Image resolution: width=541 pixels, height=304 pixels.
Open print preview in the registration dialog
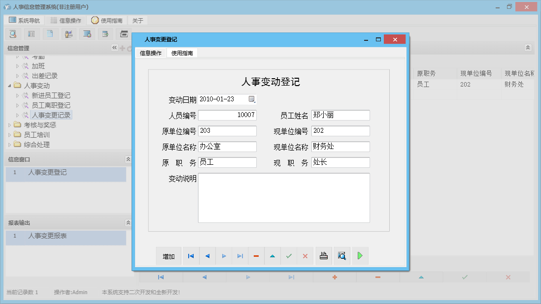coord(341,256)
